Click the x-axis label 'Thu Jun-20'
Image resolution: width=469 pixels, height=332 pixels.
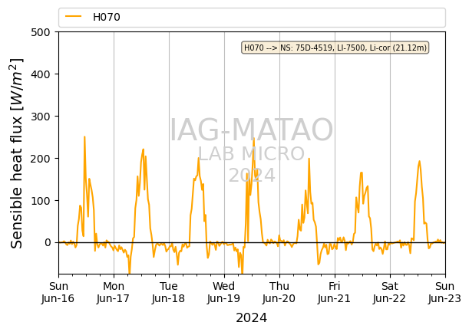pyautogui.click(x=279, y=292)
